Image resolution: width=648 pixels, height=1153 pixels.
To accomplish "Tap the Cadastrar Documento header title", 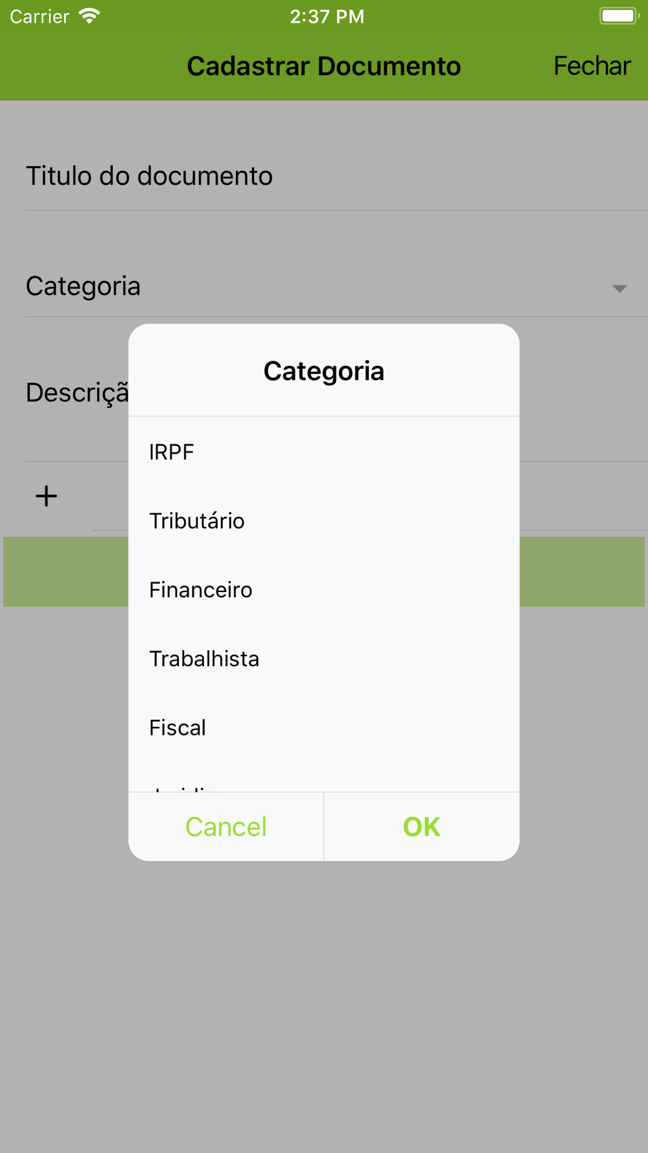I will coord(324,66).
